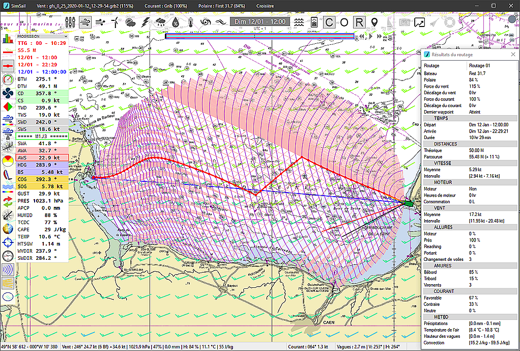Viewport: 520px width, 351px height.
Task: Show cloud cover with the sun-cloud icon
Action: pyautogui.click(x=130, y=22)
